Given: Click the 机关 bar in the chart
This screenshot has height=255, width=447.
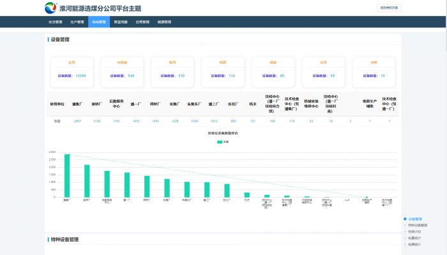Looking at the screenshot, I should (247, 194).
